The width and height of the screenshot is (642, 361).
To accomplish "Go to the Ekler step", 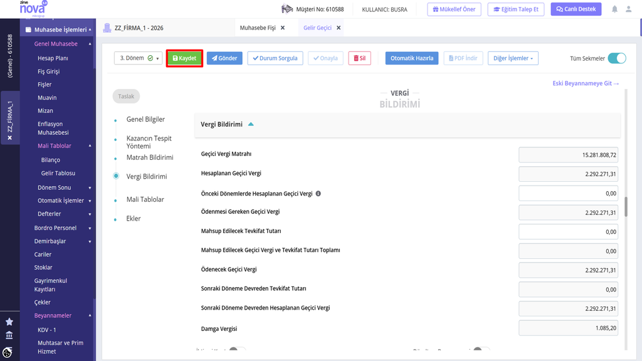I will point(133,219).
